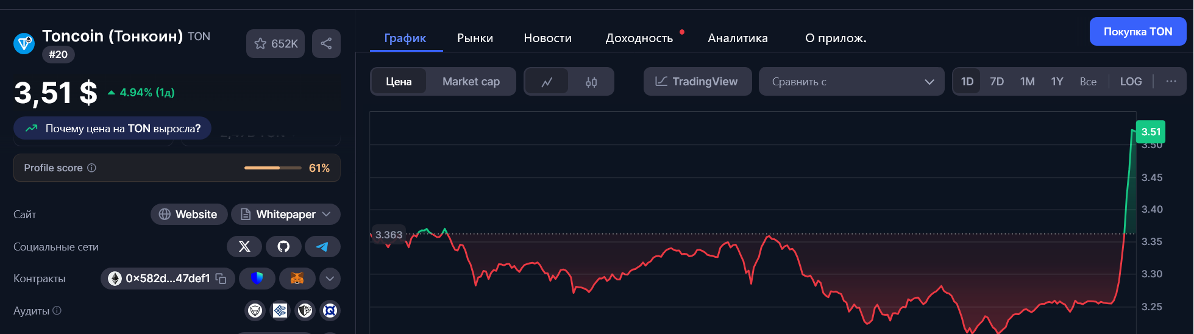Add Toncoin to watchlist via star button

click(x=275, y=44)
